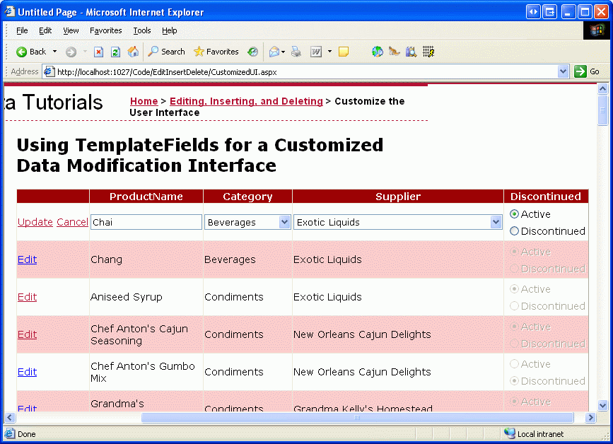Select the Active radio button for Chai
Viewport: 613px width, 444px height.
514,214
